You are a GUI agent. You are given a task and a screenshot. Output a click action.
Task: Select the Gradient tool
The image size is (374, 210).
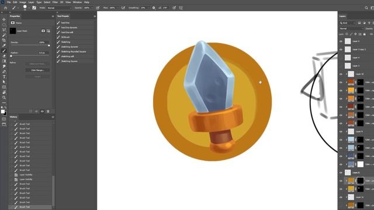click(x=4, y=61)
